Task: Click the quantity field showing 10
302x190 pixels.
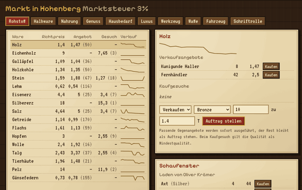Action: 251,109
